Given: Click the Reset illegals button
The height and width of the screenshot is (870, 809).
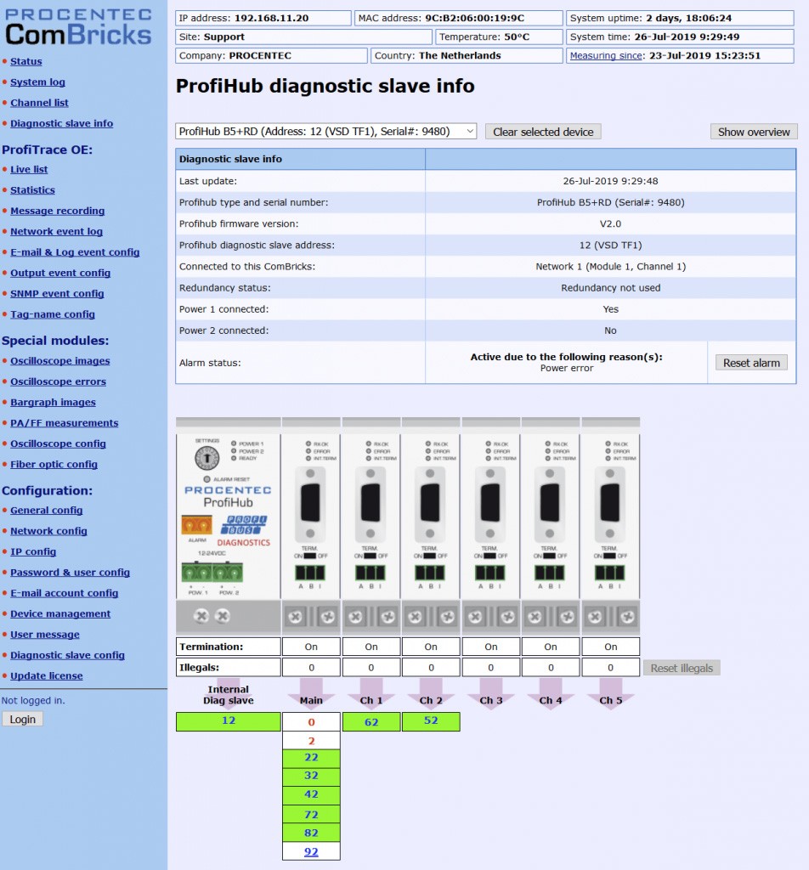Looking at the screenshot, I should pyautogui.click(x=682, y=668).
